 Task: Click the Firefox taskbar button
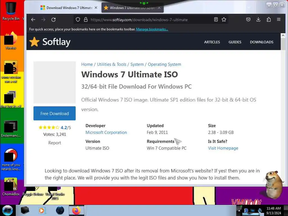coord(76,210)
